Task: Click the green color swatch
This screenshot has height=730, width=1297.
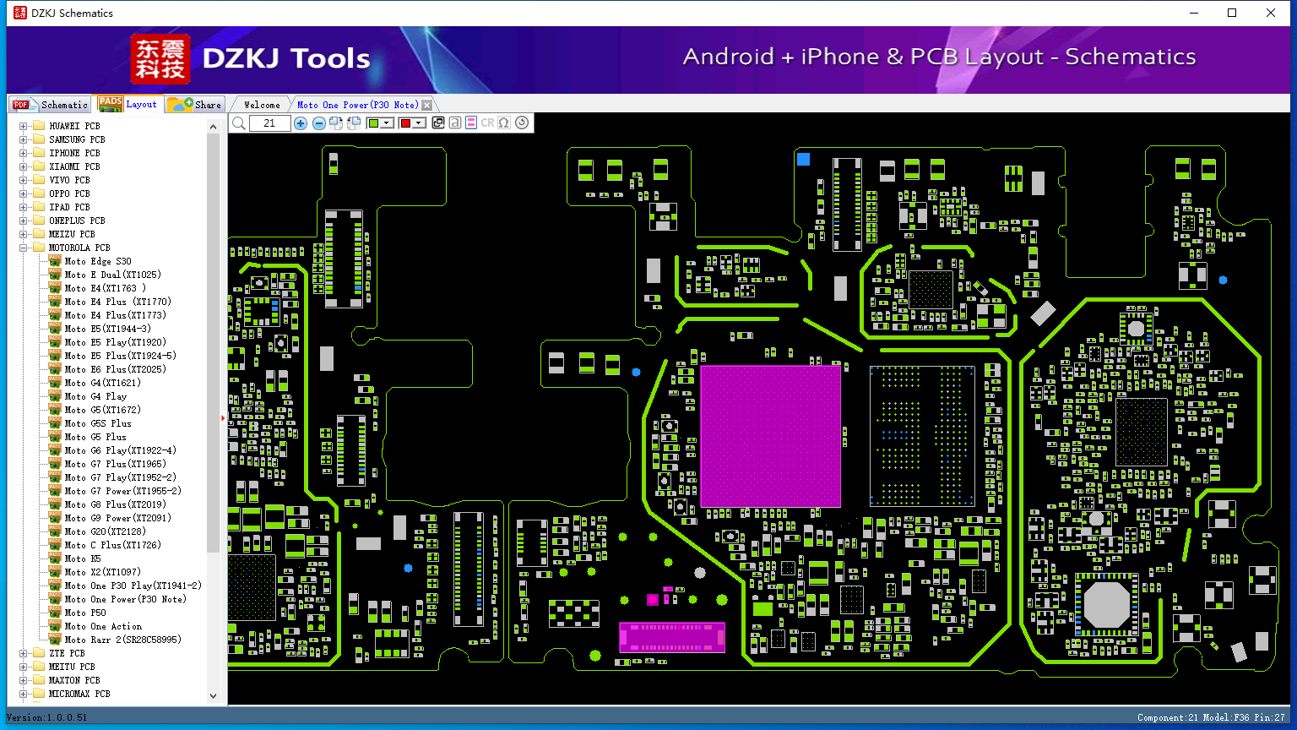Action: coord(373,123)
